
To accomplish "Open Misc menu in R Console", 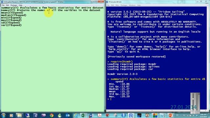I will tap(117, 5).
